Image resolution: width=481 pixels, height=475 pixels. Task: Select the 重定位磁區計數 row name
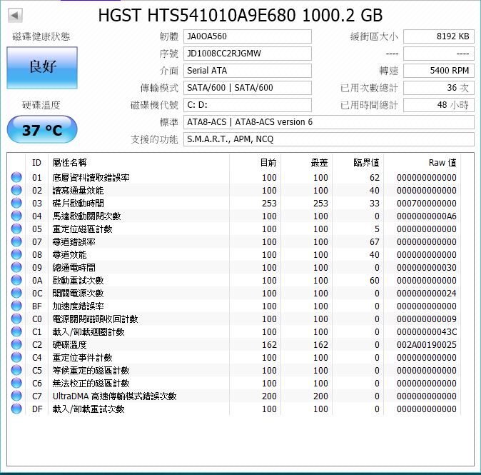click(x=82, y=229)
